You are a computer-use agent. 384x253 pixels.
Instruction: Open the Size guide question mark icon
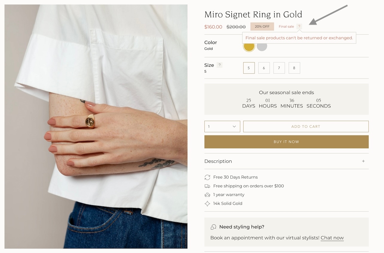[x=220, y=65]
